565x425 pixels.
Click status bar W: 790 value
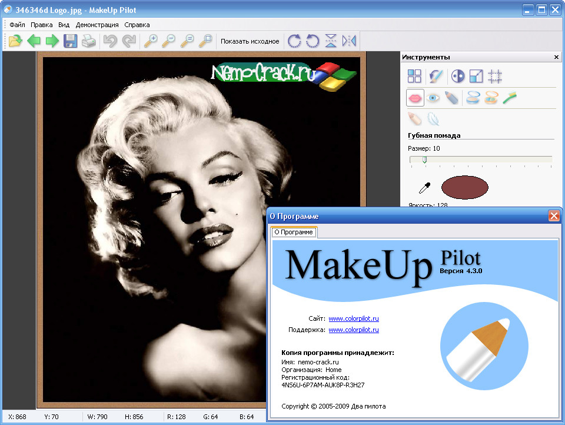tap(97, 417)
